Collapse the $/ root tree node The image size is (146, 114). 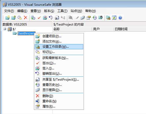coord(5,29)
